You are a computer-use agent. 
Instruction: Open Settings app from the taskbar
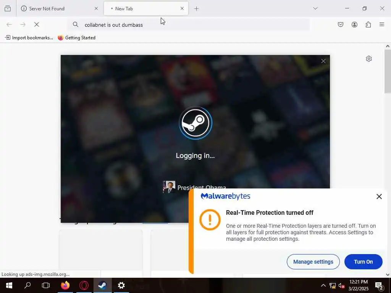pos(121,285)
